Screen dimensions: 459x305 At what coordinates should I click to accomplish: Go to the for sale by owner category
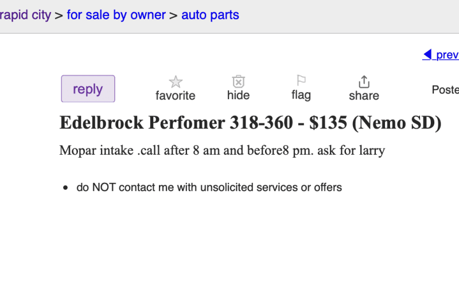[116, 15]
